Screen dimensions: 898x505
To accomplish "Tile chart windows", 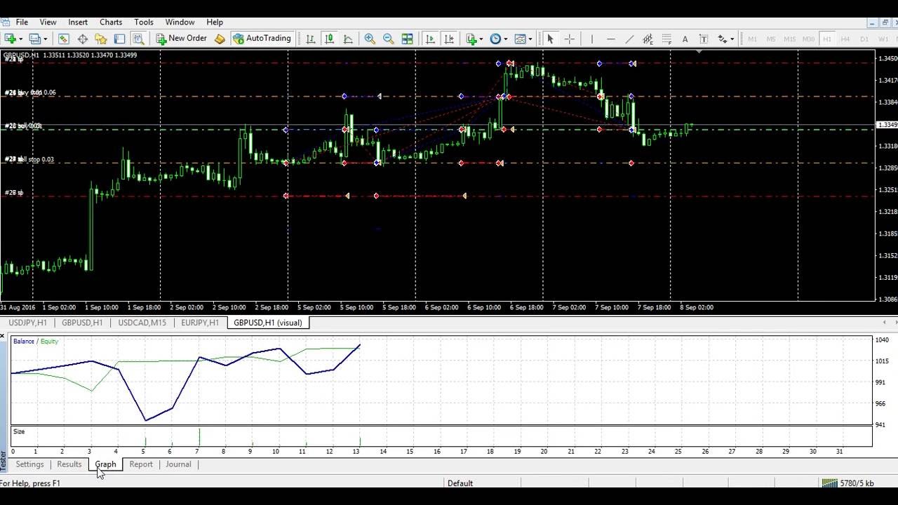I will (x=407, y=39).
